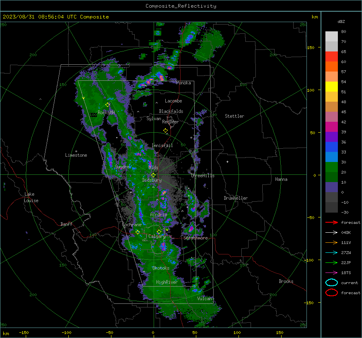Click the km unit label at bottom left

click(x=6, y=334)
